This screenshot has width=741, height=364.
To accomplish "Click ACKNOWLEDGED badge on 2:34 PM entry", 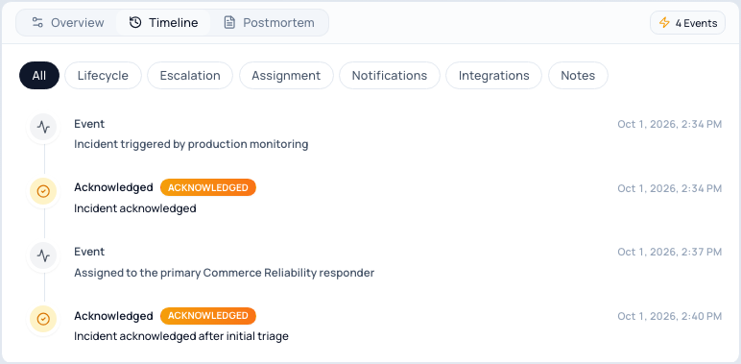I will coord(208,187).
